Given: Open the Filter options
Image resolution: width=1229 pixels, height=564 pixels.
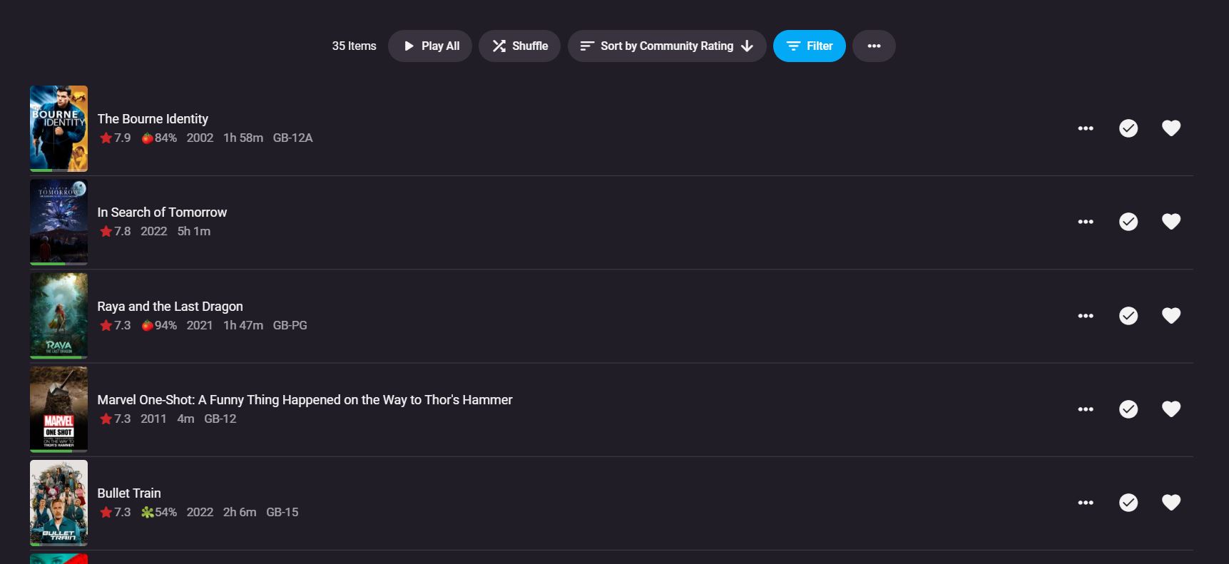Looking at the screenshot, I should [809, 46].
